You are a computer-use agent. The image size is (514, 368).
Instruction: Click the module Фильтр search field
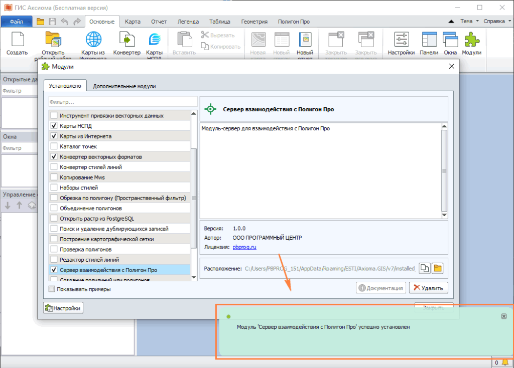[119, 102]
